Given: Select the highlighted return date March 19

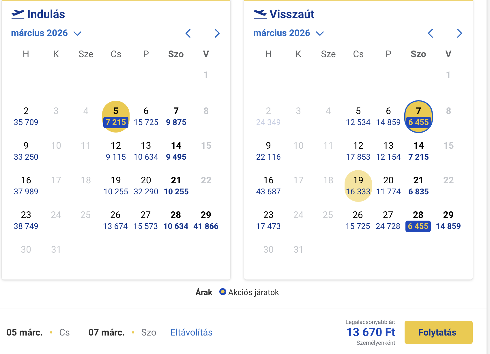Looking at the screenshot, I should [x=358, y=185].
